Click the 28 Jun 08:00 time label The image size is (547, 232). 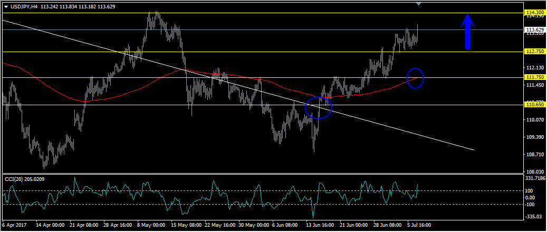click(x=388, y=225)
